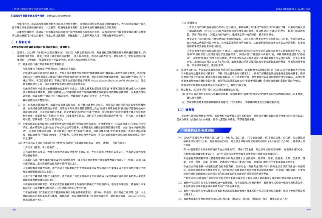Click line (4) 考生须将以下资料扫描或拍照上传

point(72,143)
